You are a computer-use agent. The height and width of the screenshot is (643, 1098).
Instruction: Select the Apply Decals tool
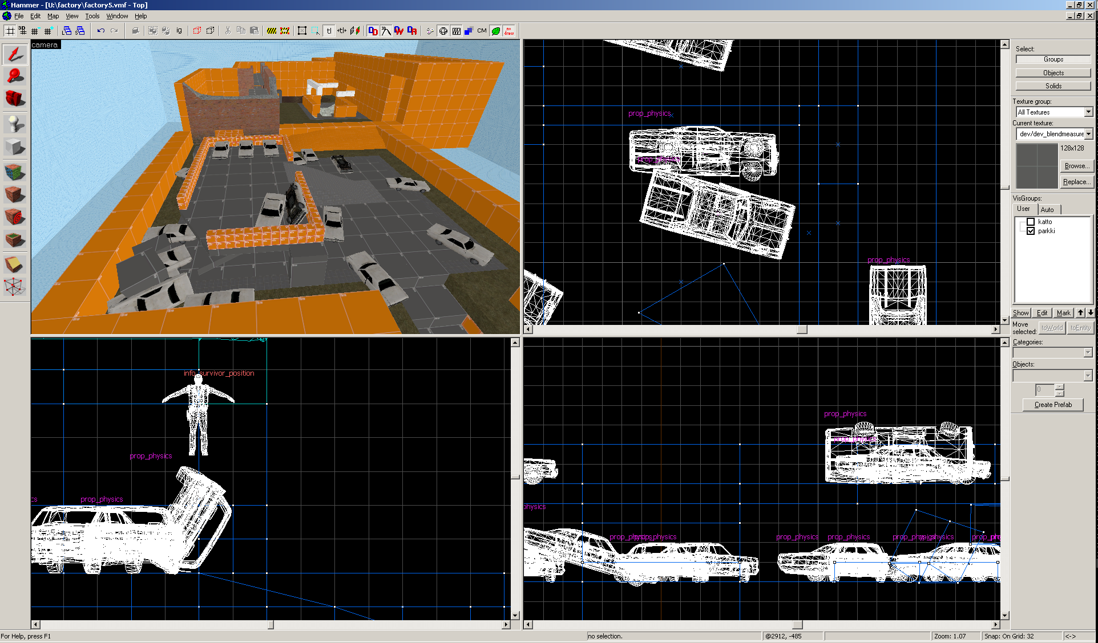click(x=15, y=217)
